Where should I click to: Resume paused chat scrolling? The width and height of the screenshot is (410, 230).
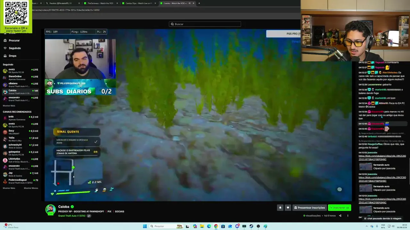(x=383, y=218)
